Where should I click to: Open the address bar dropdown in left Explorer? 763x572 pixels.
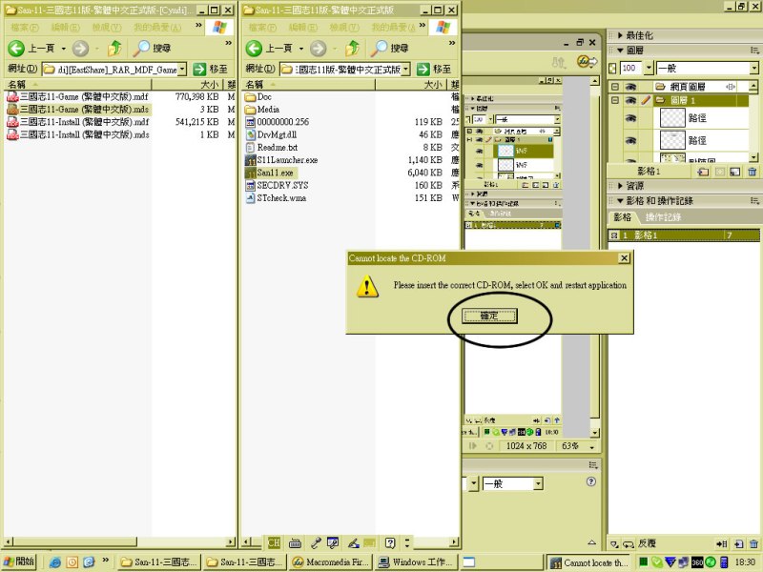(182, 69)
